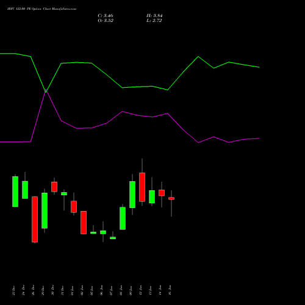Click the '30 Dec' date axis label
Screen dimensions: 305x305
click(53, 290)
